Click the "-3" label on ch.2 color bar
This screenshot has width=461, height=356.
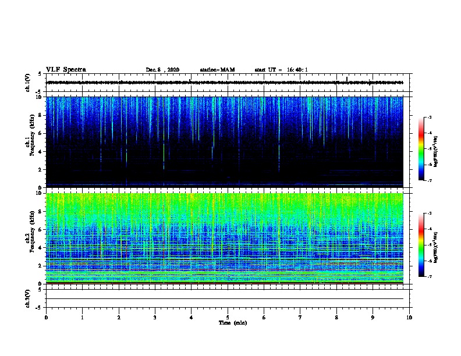[x=429, y=213]
